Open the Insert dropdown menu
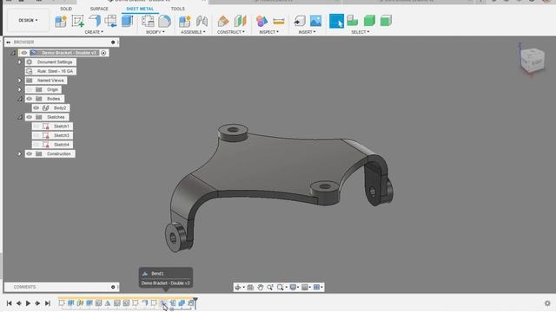The image size is (556, 312). coord(307,32)
